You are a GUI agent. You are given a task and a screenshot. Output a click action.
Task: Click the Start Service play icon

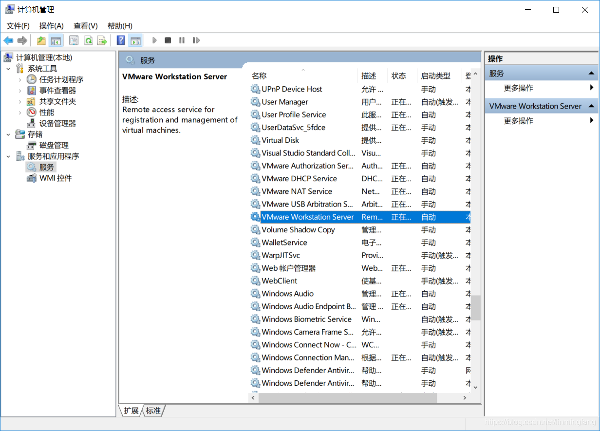154,40
